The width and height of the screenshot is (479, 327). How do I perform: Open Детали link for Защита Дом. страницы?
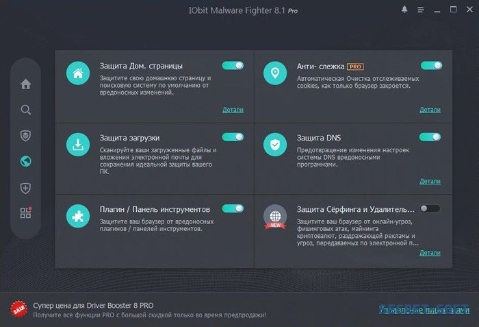233,110
